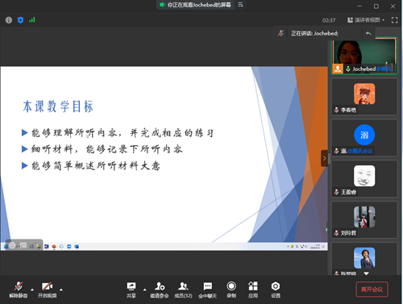Start recording the meeting
The image size is (403, 304).
pyautogui.click(x=231, y=289)
